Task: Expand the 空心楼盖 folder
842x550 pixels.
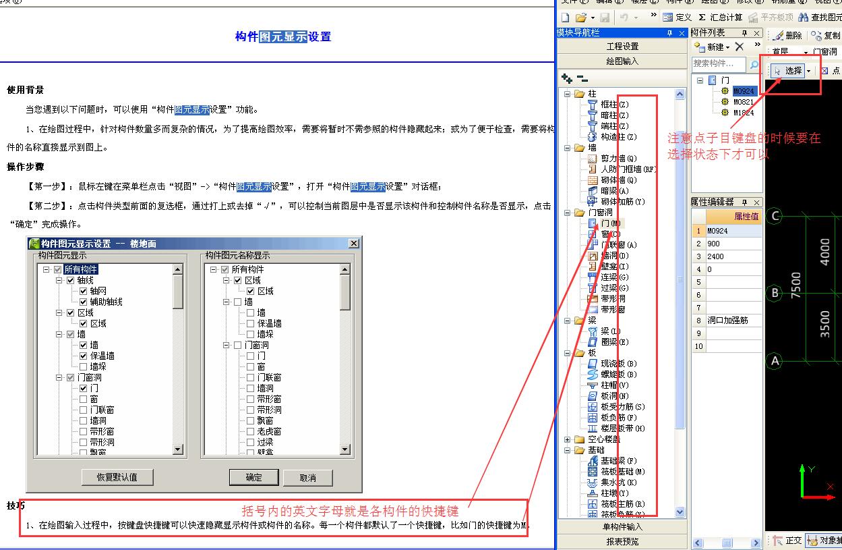Action: tap(568, 439)
